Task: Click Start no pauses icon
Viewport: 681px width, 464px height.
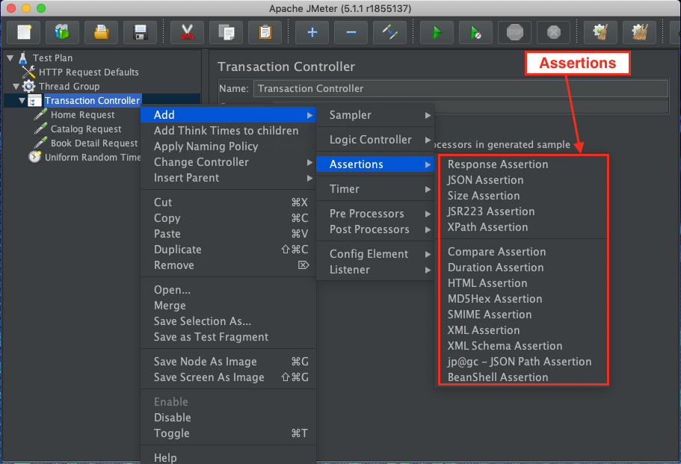Action: pos(476,32)
